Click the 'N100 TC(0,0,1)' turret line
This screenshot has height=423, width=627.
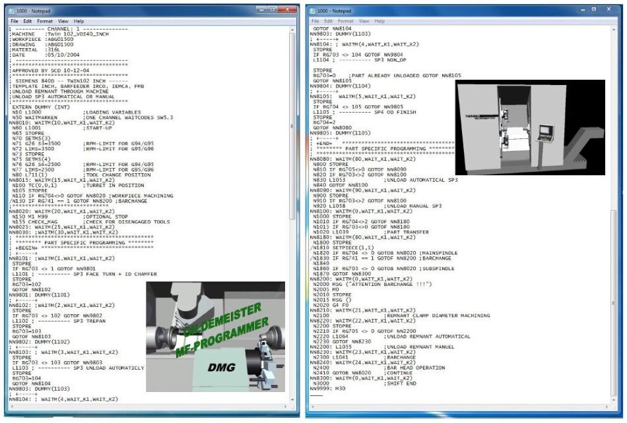point(78,186)
